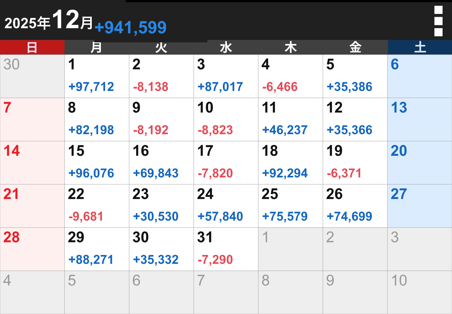Image resolution: width=452 pixels, height=314 pixels.
Task: Click the 日 Sunday column header
Action: click(x=32, y=47)
